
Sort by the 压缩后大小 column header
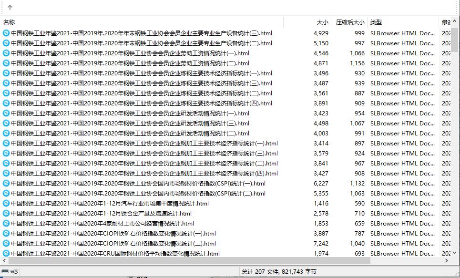point(349,22)
